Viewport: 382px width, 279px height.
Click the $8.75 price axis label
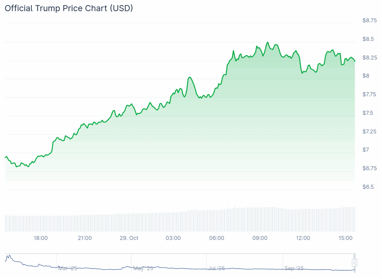[369, 21]
